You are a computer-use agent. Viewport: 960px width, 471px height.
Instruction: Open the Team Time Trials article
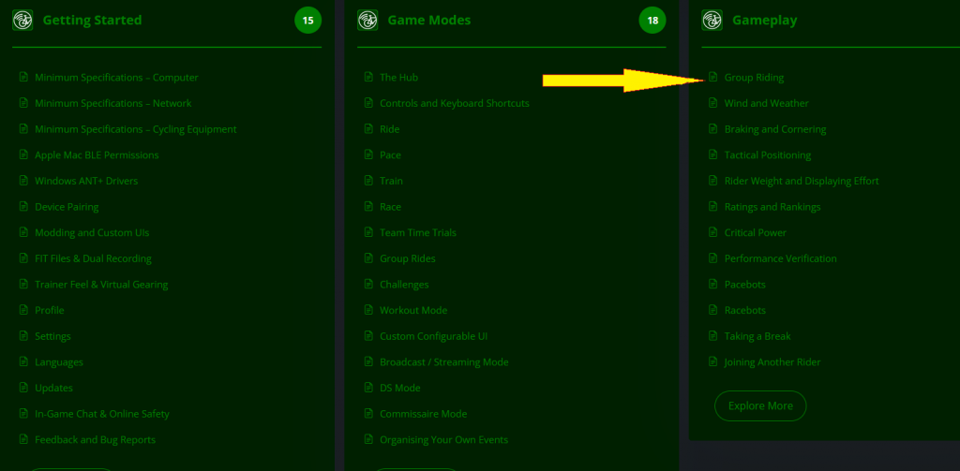click(x=417, y=233)
